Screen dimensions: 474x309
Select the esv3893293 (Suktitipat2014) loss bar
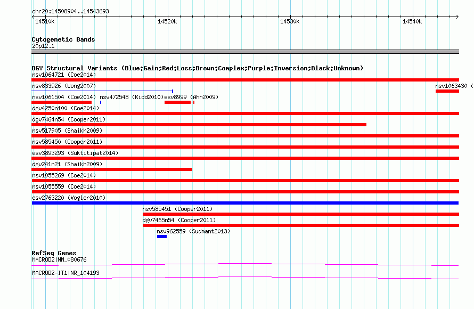[245, 158]
